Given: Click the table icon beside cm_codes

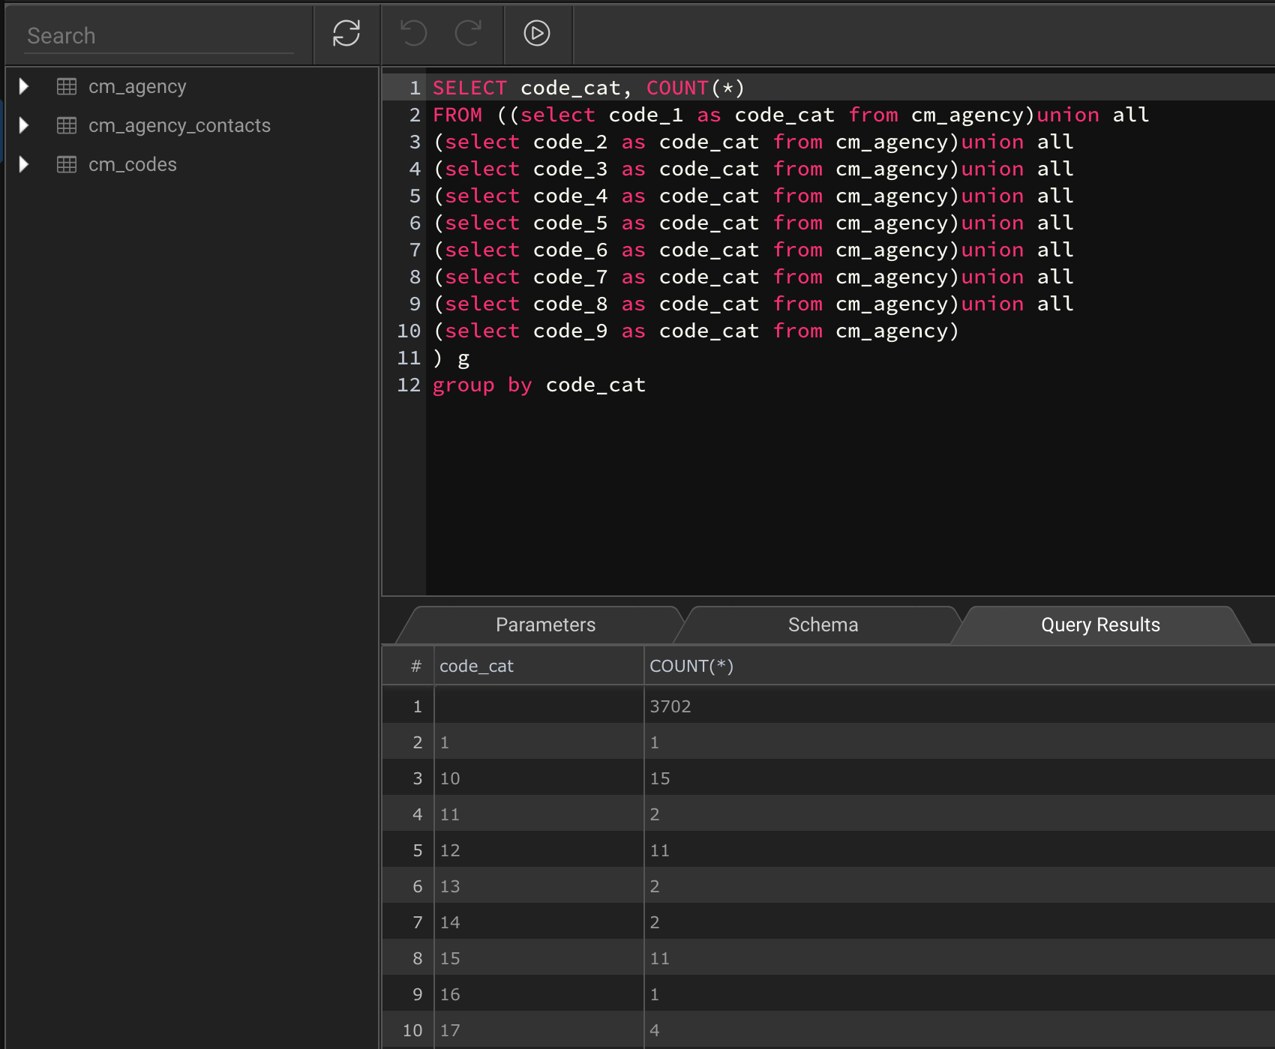Looking at the screenshot, I should [67, 164].
